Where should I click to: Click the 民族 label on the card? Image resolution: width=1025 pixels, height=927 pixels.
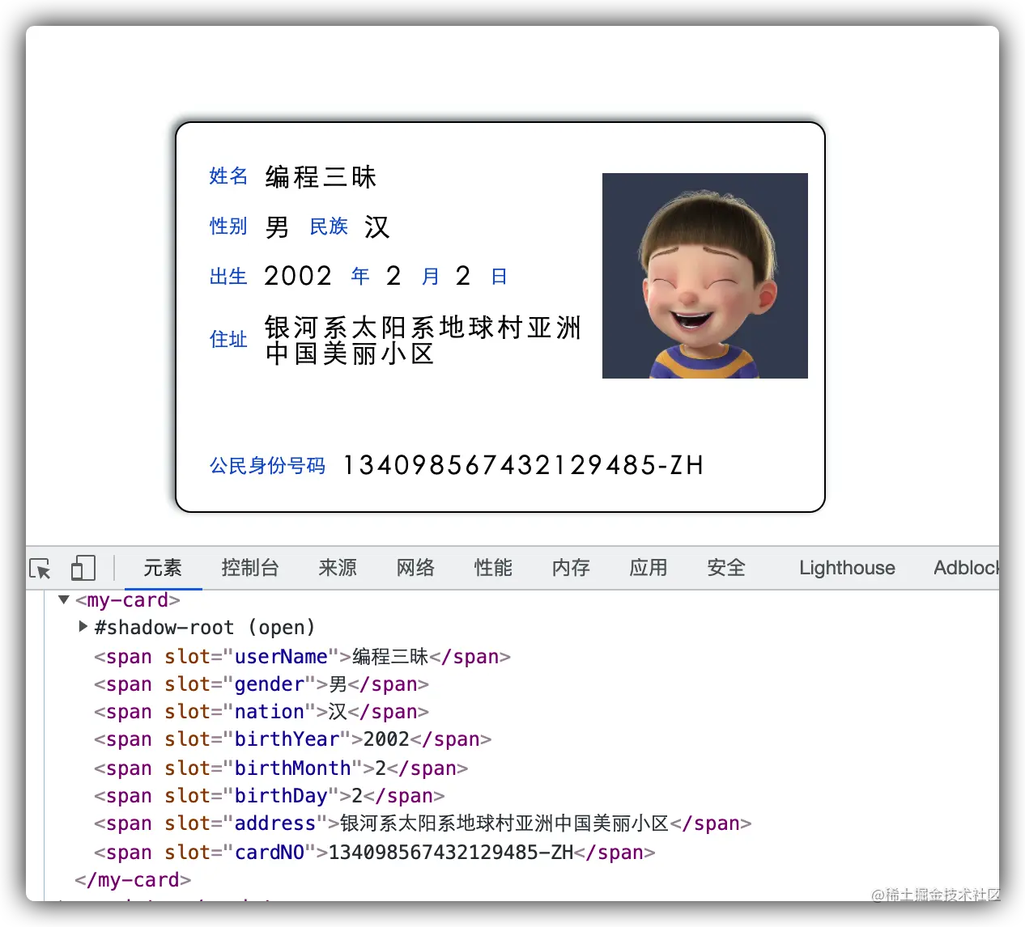pyautogui.click(x=329, y=226)
